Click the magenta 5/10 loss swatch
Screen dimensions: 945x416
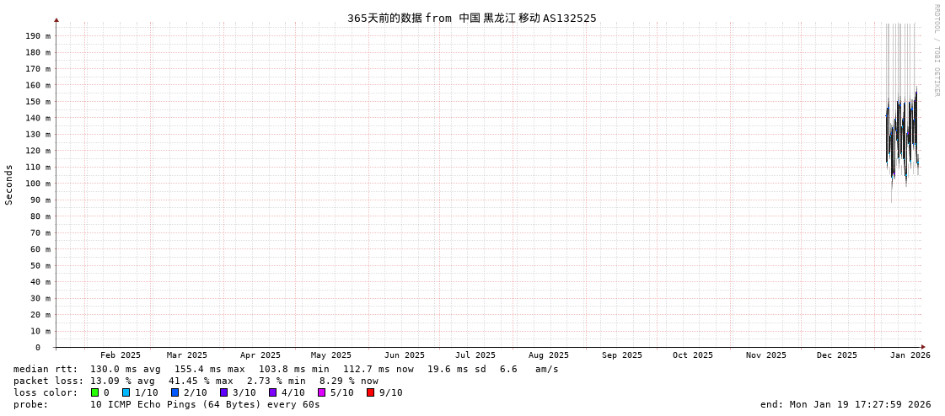pos(322,392)
